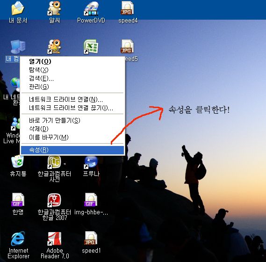Select the 한명 GIF file icon
Viewport: 266px width, 262px height.
(18, 200)
